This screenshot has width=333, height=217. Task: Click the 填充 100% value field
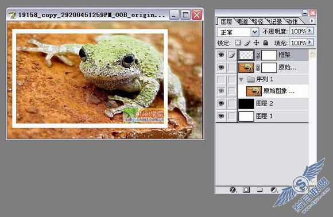pos(298,43)
